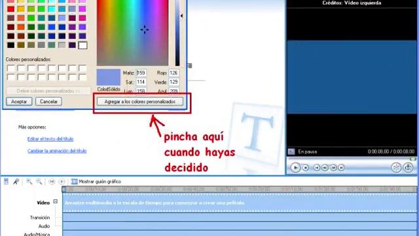Click the Azul value field

[173, 91]
